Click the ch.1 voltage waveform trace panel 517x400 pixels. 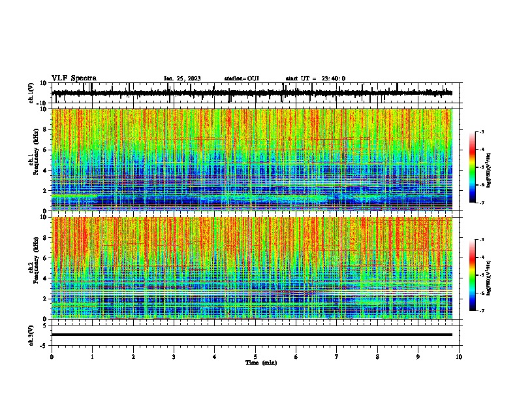pos(257,93)
